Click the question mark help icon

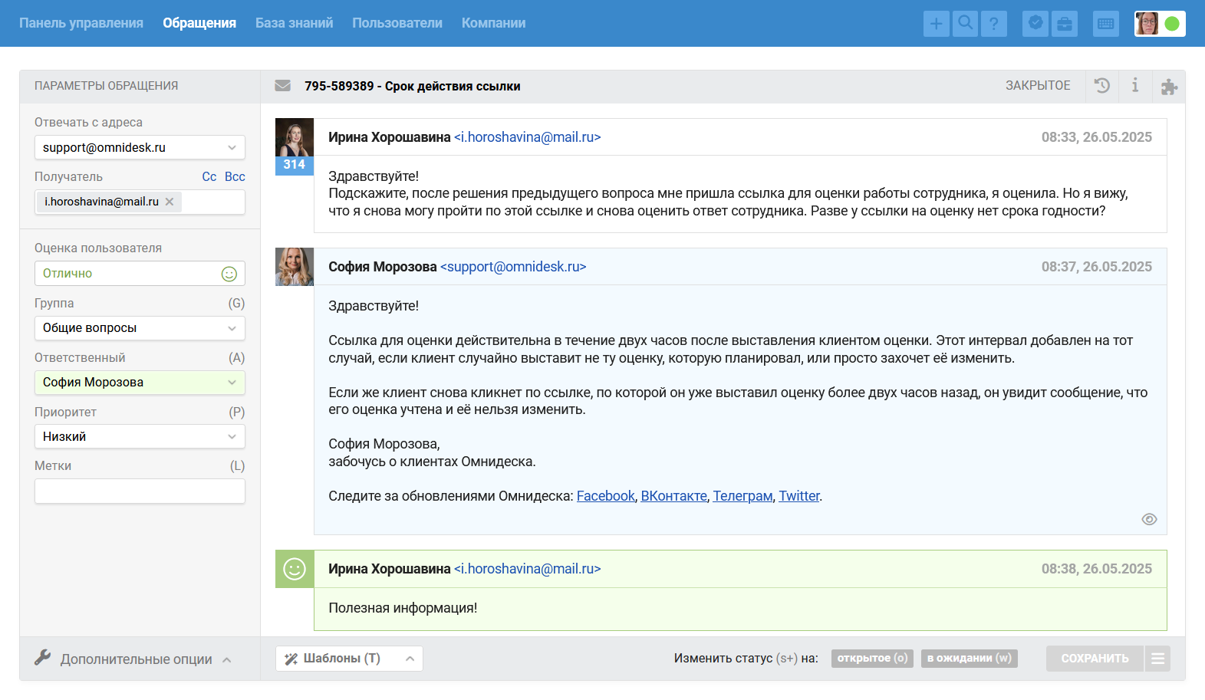click(994, 24)
